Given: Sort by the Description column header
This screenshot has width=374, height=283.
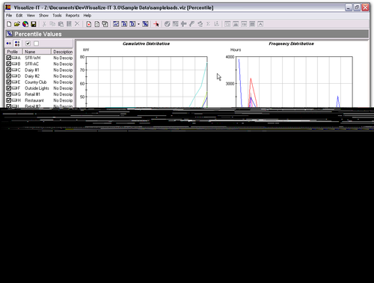Looking at the screenshot, I should pos(62,52).
